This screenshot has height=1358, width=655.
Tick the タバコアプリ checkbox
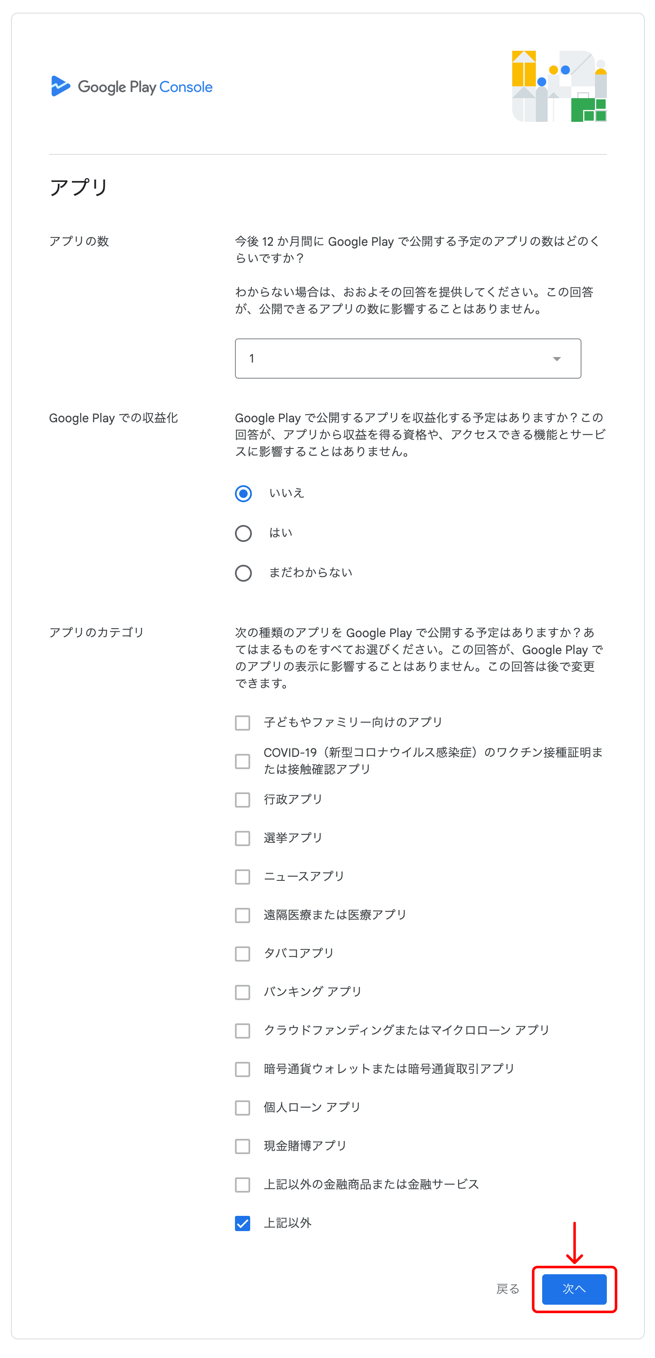click(243, 954)
